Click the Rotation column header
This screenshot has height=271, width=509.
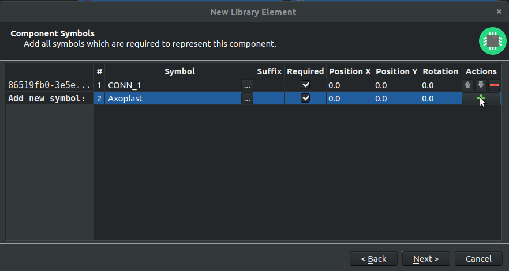[440, 71]
